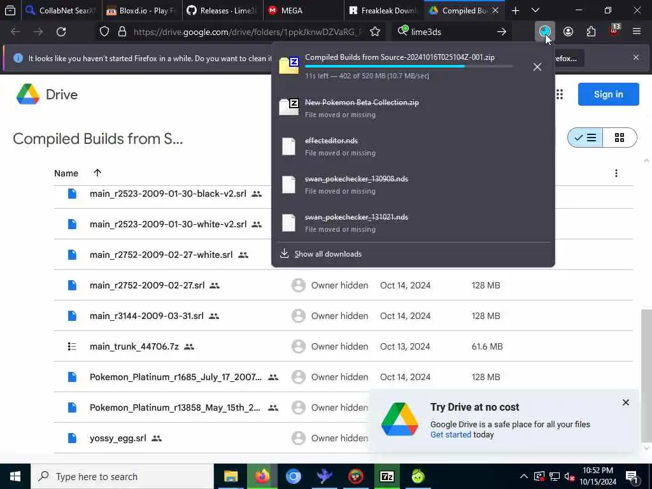This screenshot has width=652, height=489.
Task: Click archive icon of main_trunk_44706.7z
Action: (x=72, y=346)
